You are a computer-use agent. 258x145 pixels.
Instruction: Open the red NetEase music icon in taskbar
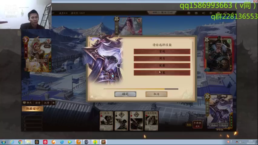pyautogui.click(x=45, y=142)
